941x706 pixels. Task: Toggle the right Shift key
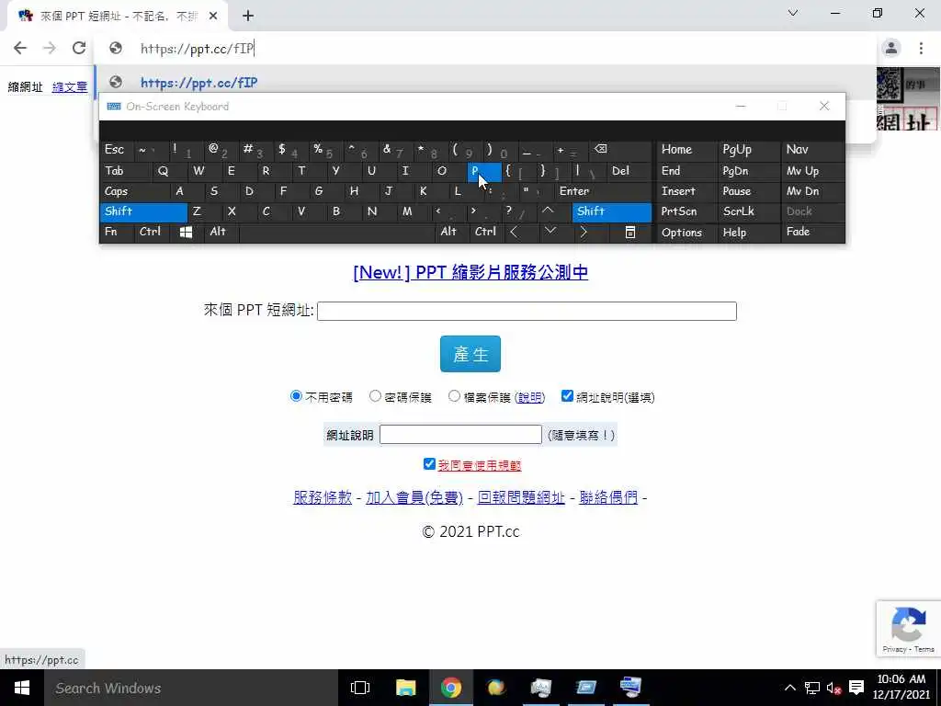(x=611, y=211)
